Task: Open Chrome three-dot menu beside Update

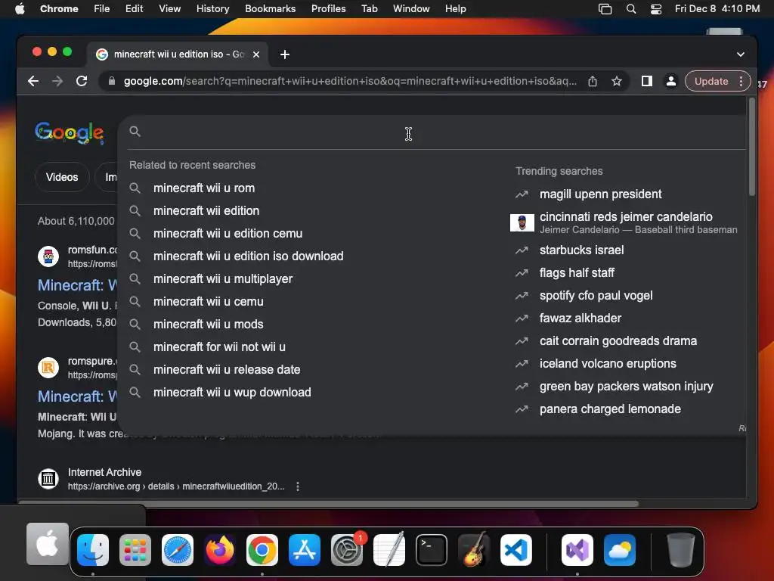Action: tap(741, 81)
